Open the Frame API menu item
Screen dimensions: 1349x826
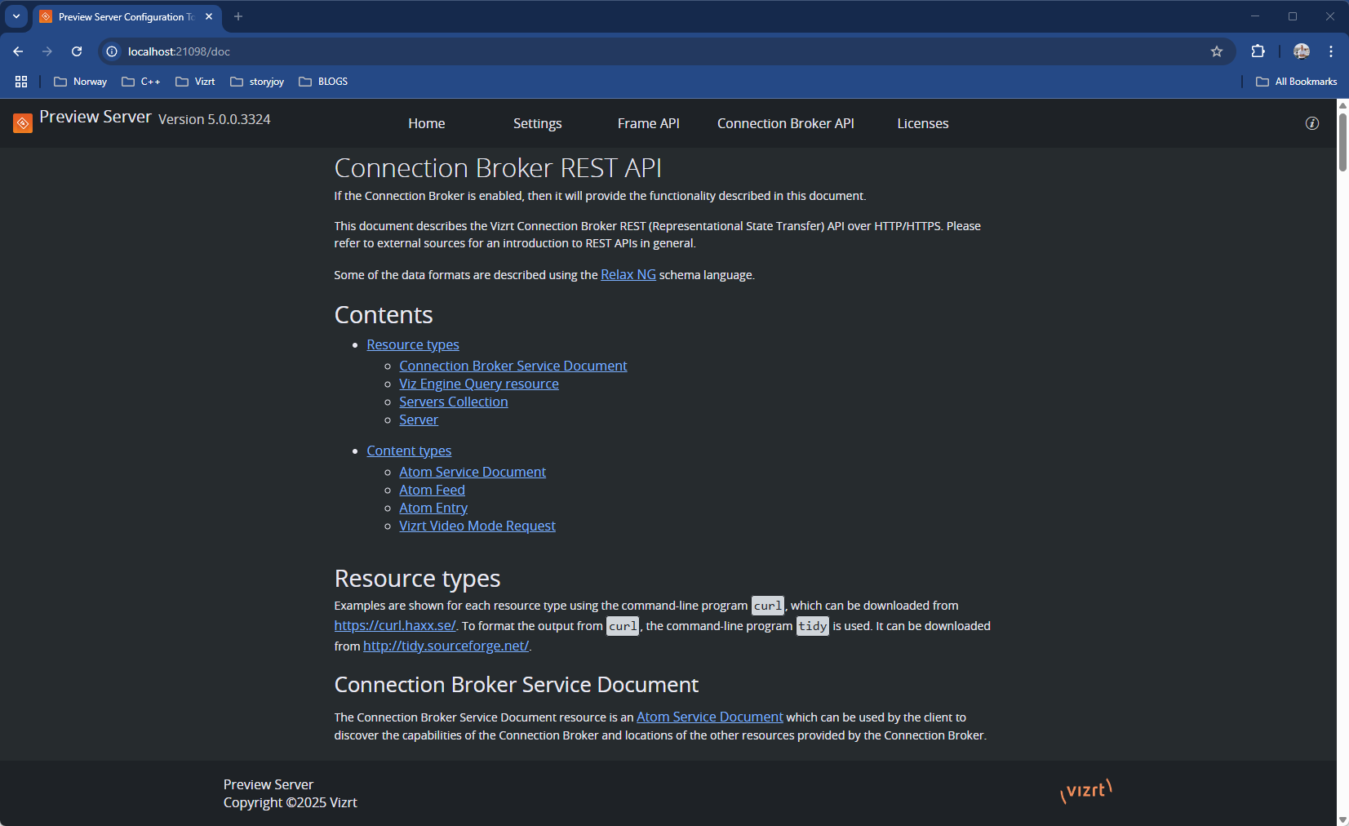649,123
